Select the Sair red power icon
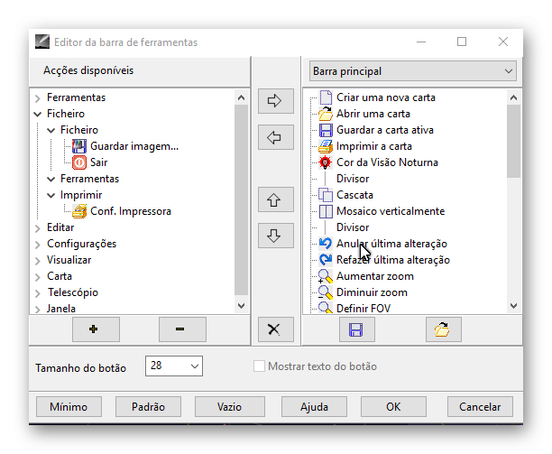The height and width of the screenshot is (454, 552). point(79,162)
